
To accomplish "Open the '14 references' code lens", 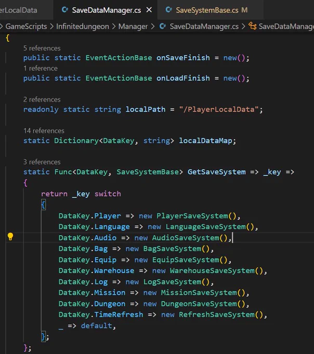I will pyautogui.click(x=44, y=131).
